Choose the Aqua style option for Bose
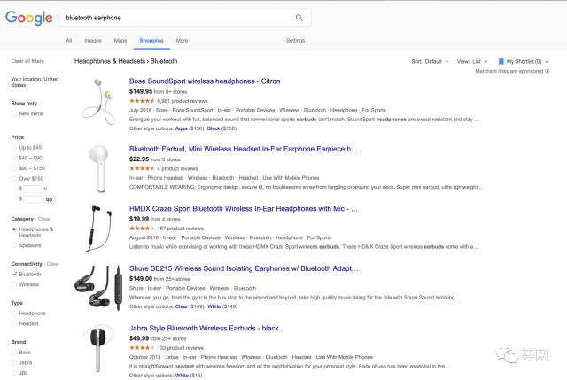Screen dimensions: 567x380 (181, 128)
